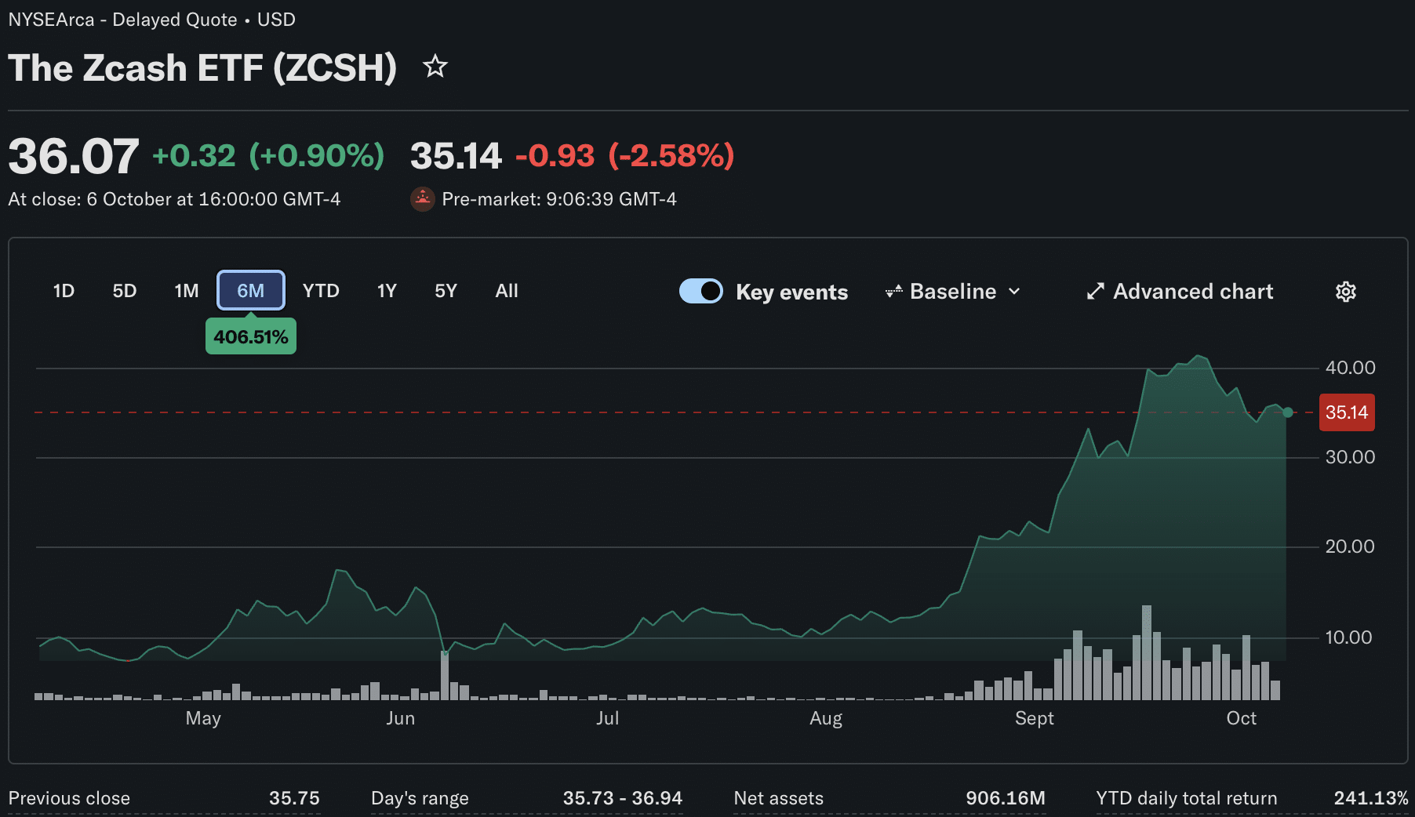Click the Sept label on the x-axis
Image resolution: width=1415 pixels, height=817 pixels.
(1035, 718)
